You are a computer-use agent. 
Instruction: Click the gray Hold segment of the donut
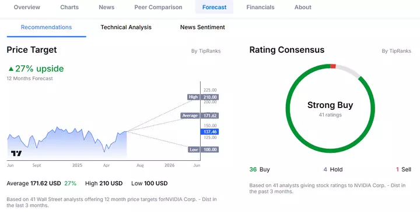[x=348, y=70]
